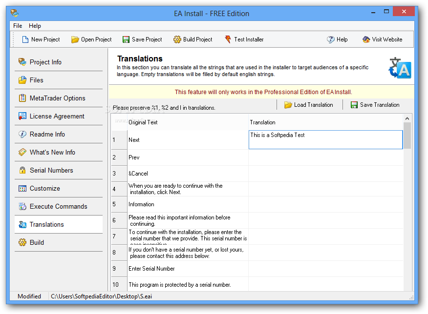Click the New Project toolbar label
The image size is (428, 314).
coord(45,39)
